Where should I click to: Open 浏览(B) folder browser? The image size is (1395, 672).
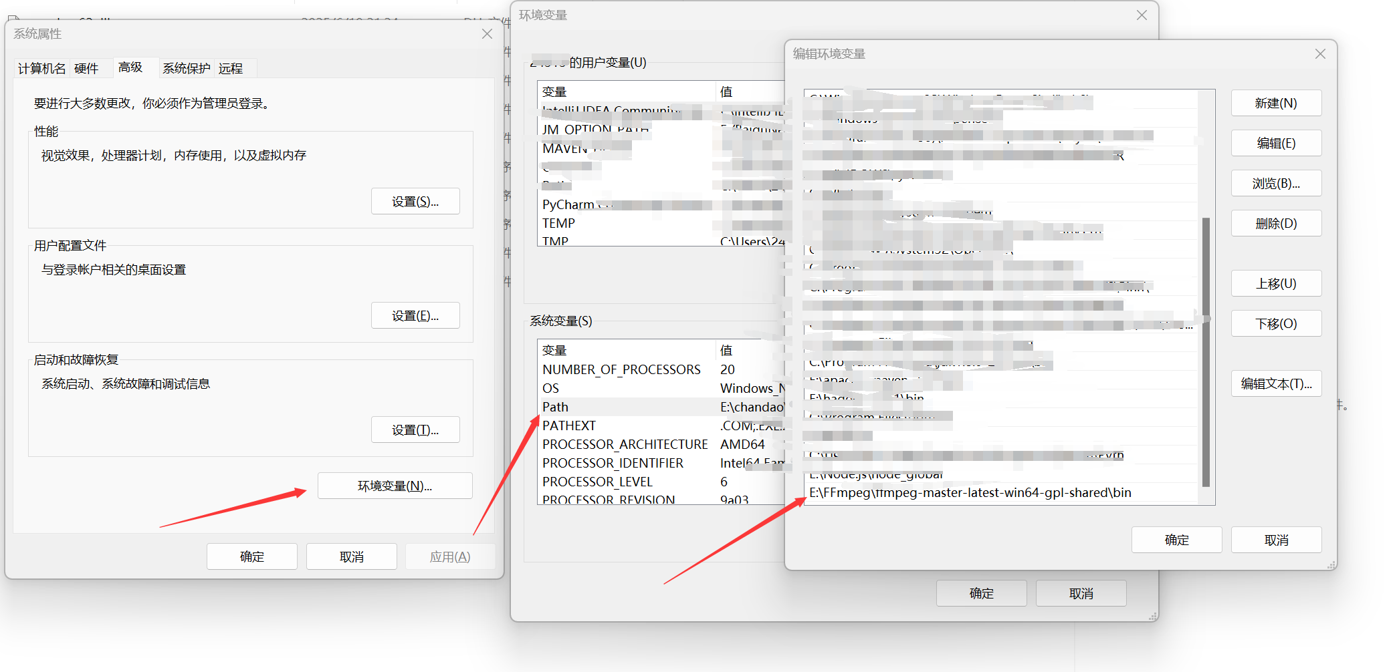coord(1276,183)
